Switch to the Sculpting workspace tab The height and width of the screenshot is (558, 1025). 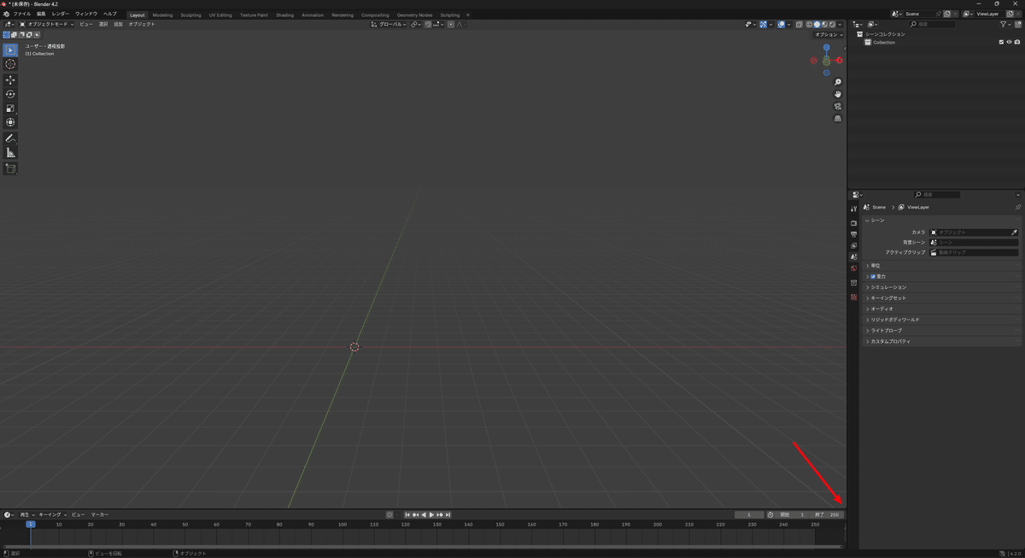point(190,15)
